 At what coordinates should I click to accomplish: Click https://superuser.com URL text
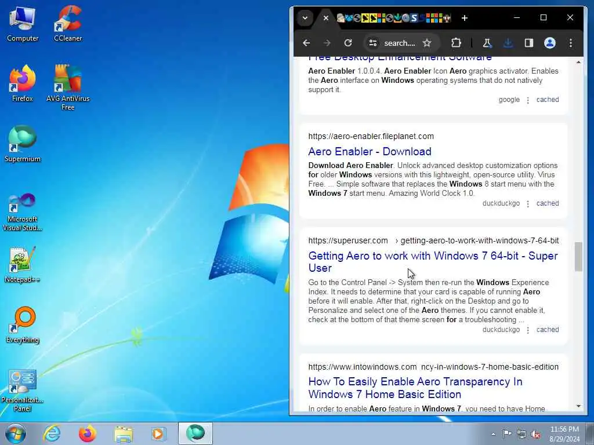point(348,240)
